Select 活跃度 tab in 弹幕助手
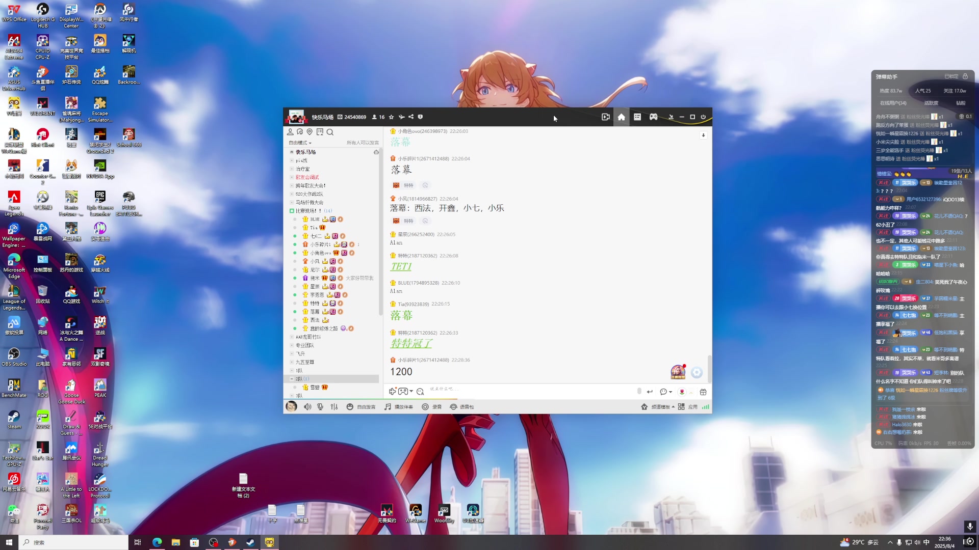Screen dimensions: 979x550 [x=931, y=103]
